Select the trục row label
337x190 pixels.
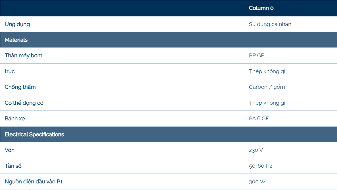tap(10, 71)
